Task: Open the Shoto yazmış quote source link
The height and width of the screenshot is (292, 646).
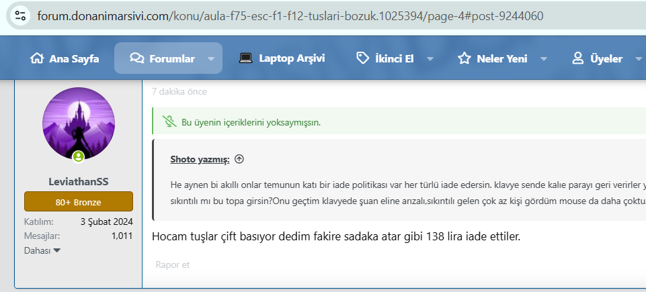Action: pyautogui.click(x=200, y=159)
